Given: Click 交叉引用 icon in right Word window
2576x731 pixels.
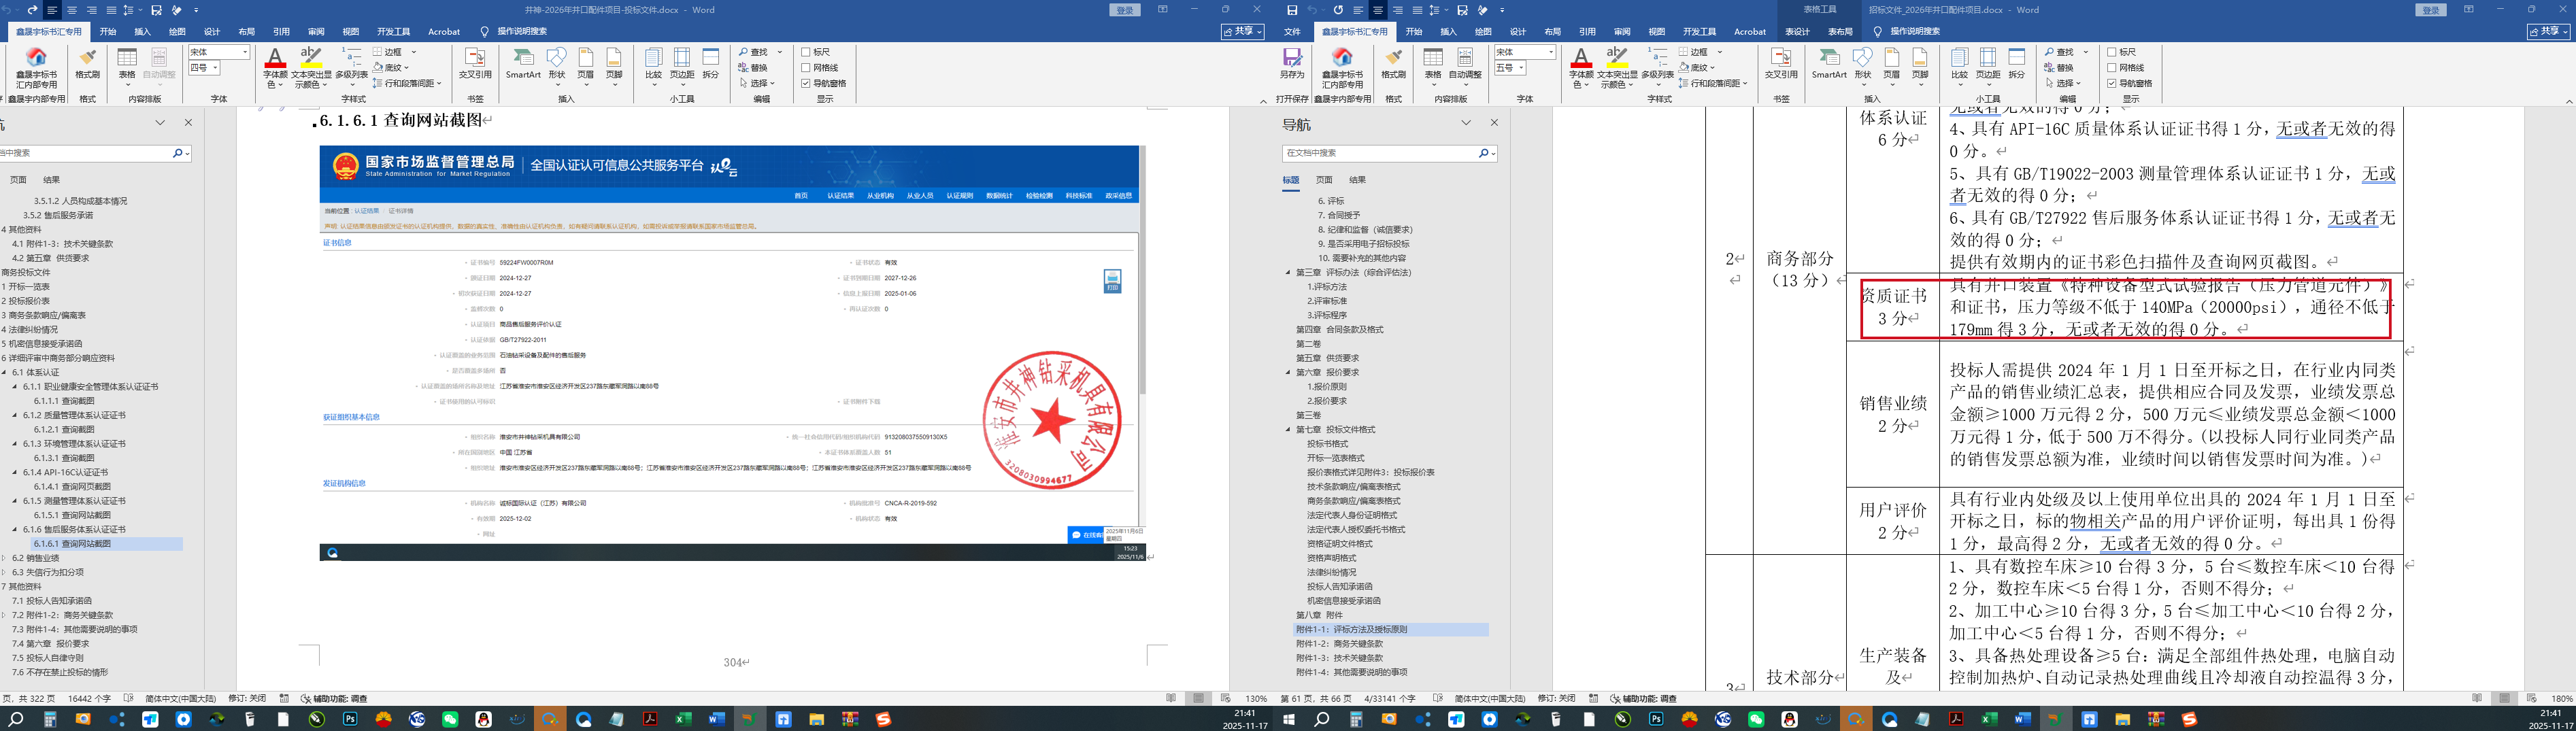Looking at the screenshot, I should coord(1781,63).
